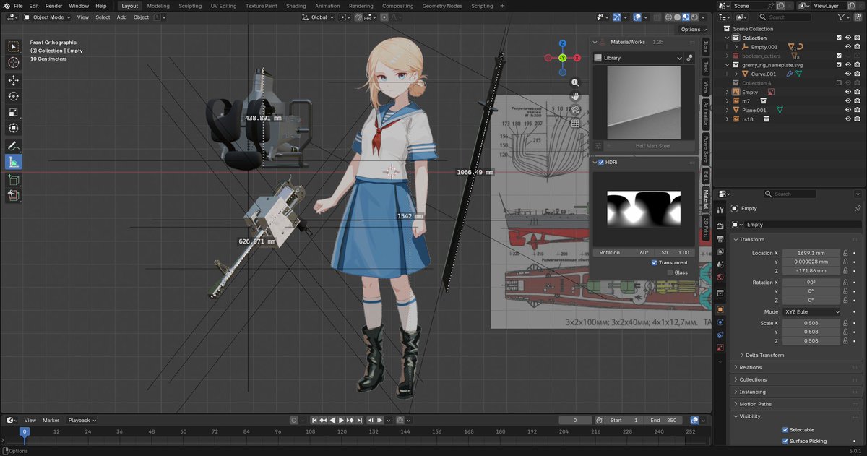
Task: Jump to timeline start frame
Action: (315, 420)
